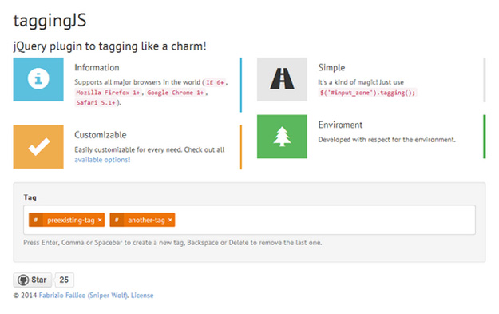The width and height of the screenshot is (499, 314).
Task: Click the hash symbol on preexisting-tag
Action: 36,220
